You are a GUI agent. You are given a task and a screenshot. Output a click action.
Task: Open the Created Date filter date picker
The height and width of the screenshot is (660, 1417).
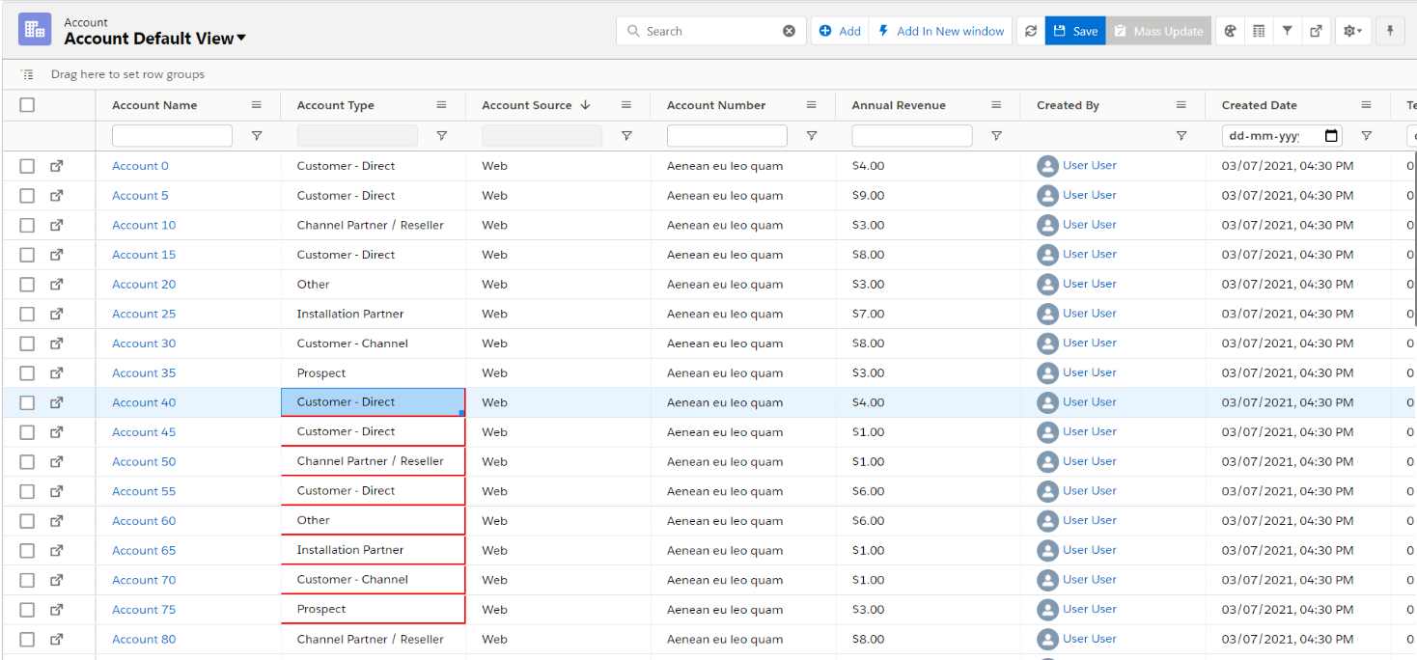(x=1331, y=136)
